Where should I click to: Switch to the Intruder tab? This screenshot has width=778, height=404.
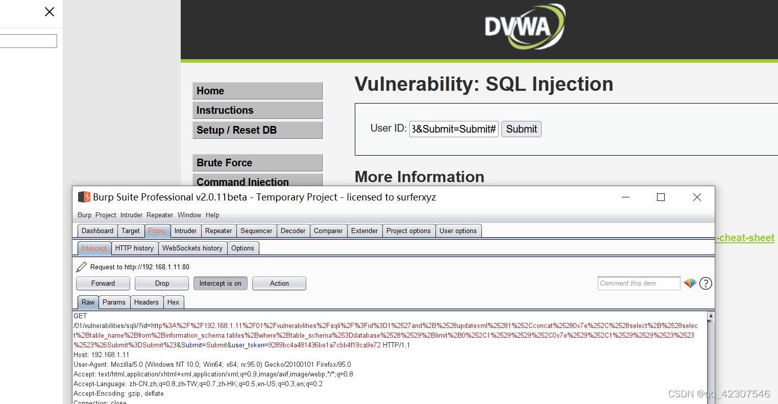(x=186, y=231)
